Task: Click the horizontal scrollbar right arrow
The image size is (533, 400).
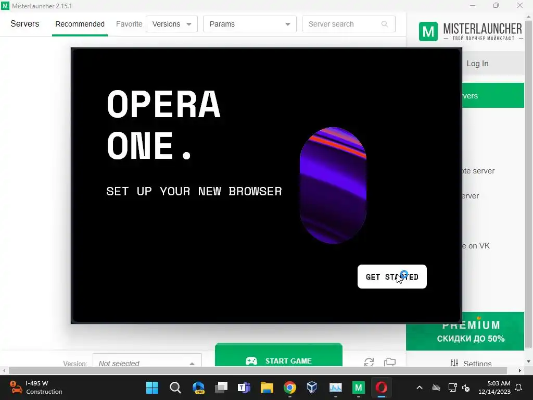Action: click(520, 370)
